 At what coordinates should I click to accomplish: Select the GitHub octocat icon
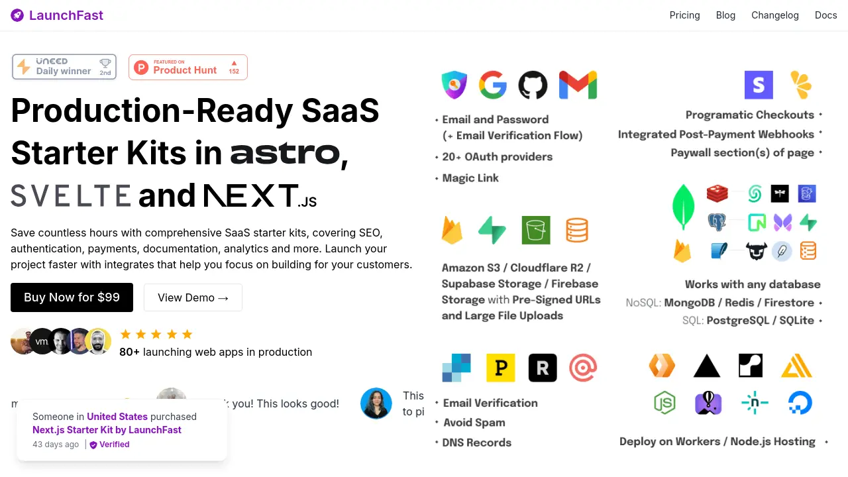point(533,85)
